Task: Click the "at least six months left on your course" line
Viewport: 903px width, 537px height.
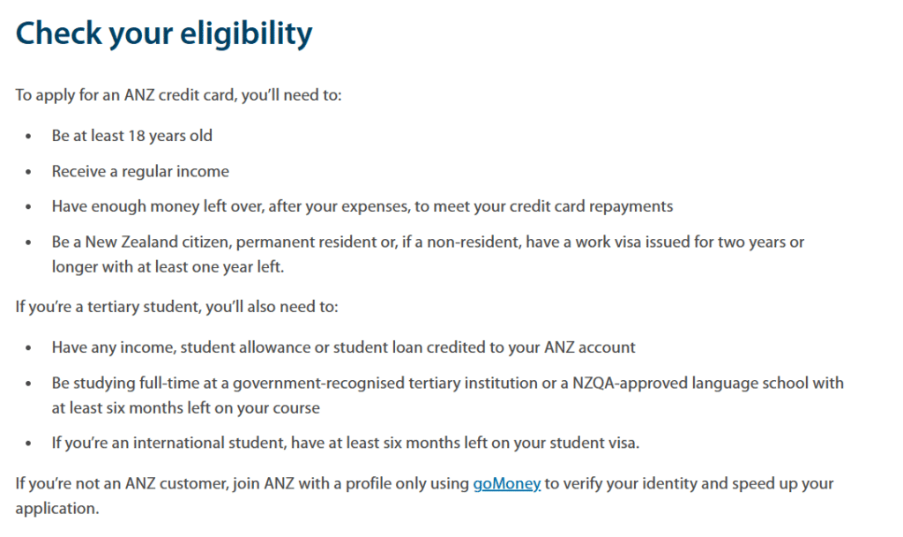Action: (x=185, y=408)
